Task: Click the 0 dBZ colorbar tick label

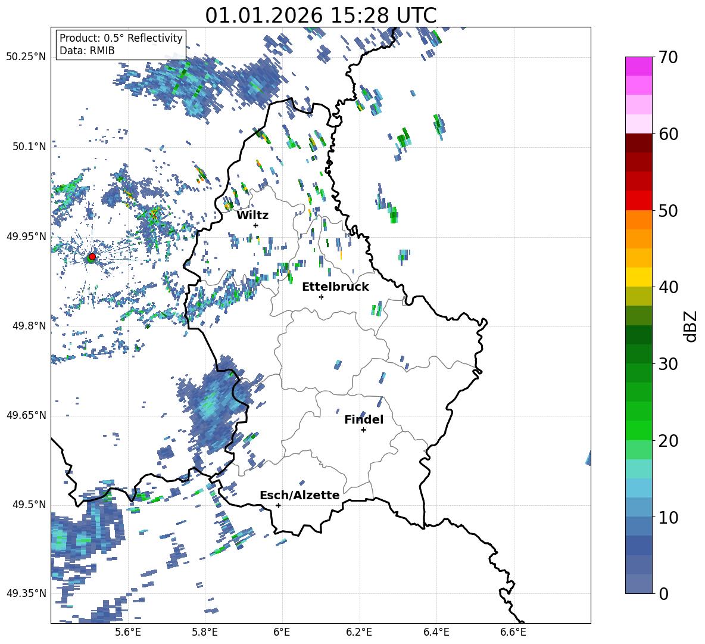Action: (663, 593)
